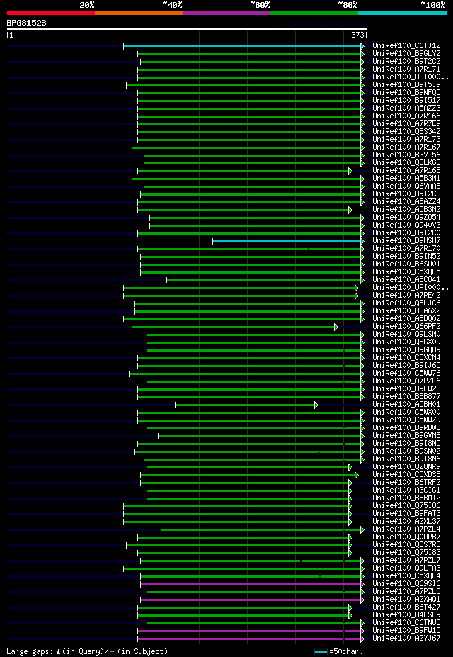Choose the UniRef100_A5C841 label

pos(406,281)
